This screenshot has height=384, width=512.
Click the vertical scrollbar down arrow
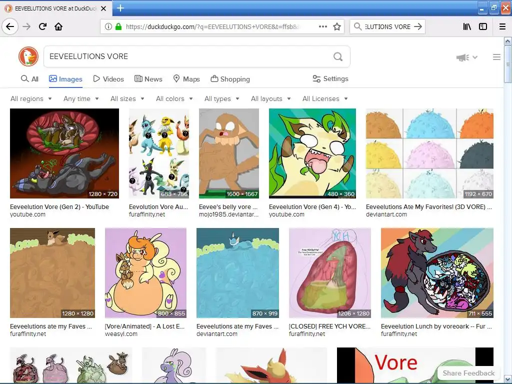[507, 379]
